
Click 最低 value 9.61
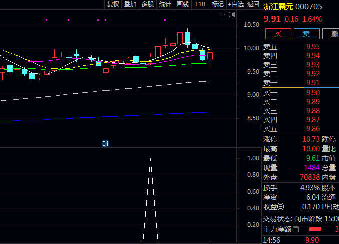coord(313,158)
